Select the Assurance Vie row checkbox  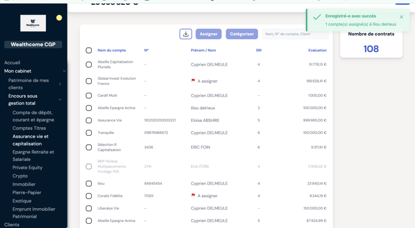[x=89, y=121]
